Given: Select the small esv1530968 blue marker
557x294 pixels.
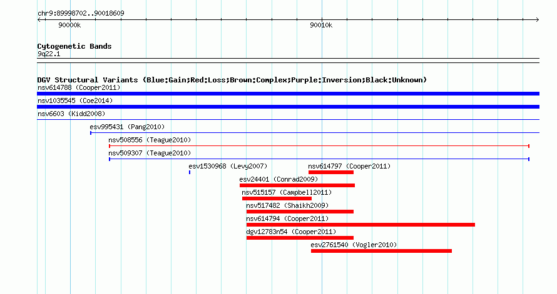Looking at the screenshot, I should pyautogui.click(x=190, y=172).
